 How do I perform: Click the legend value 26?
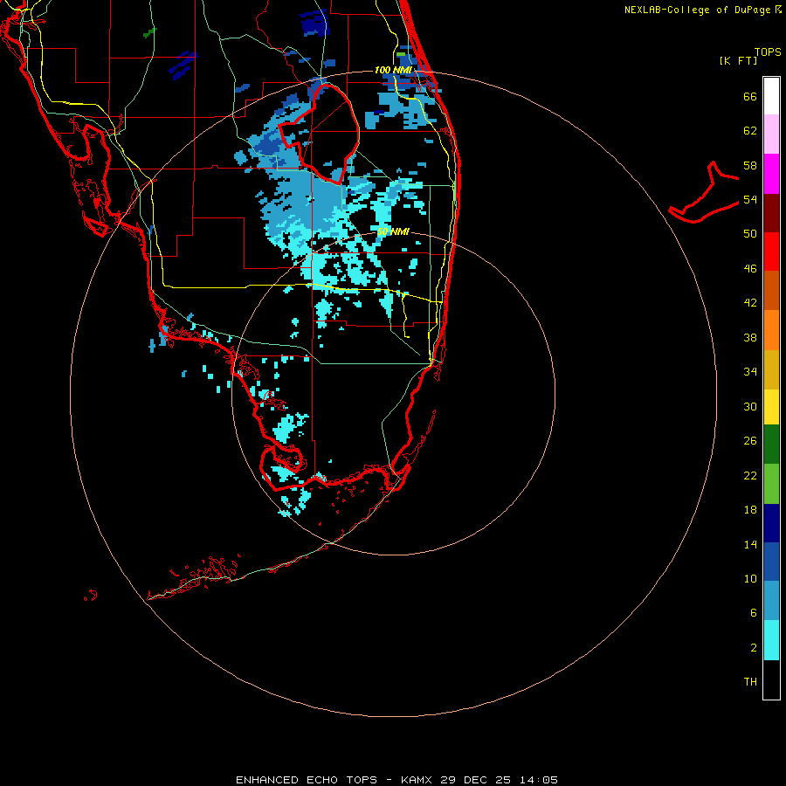(x=750, y=441)
